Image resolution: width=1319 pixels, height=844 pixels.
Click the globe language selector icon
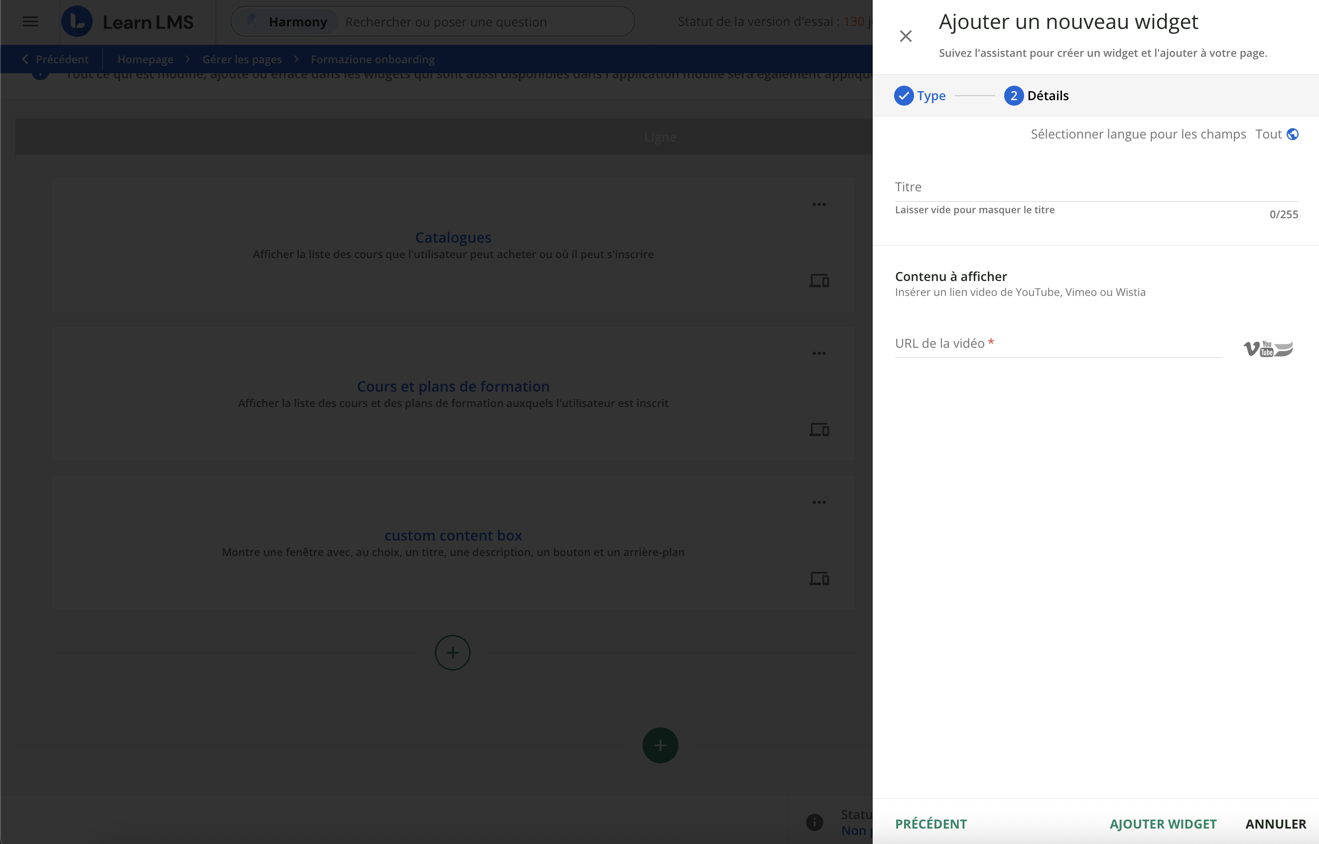coord(1292,135)
